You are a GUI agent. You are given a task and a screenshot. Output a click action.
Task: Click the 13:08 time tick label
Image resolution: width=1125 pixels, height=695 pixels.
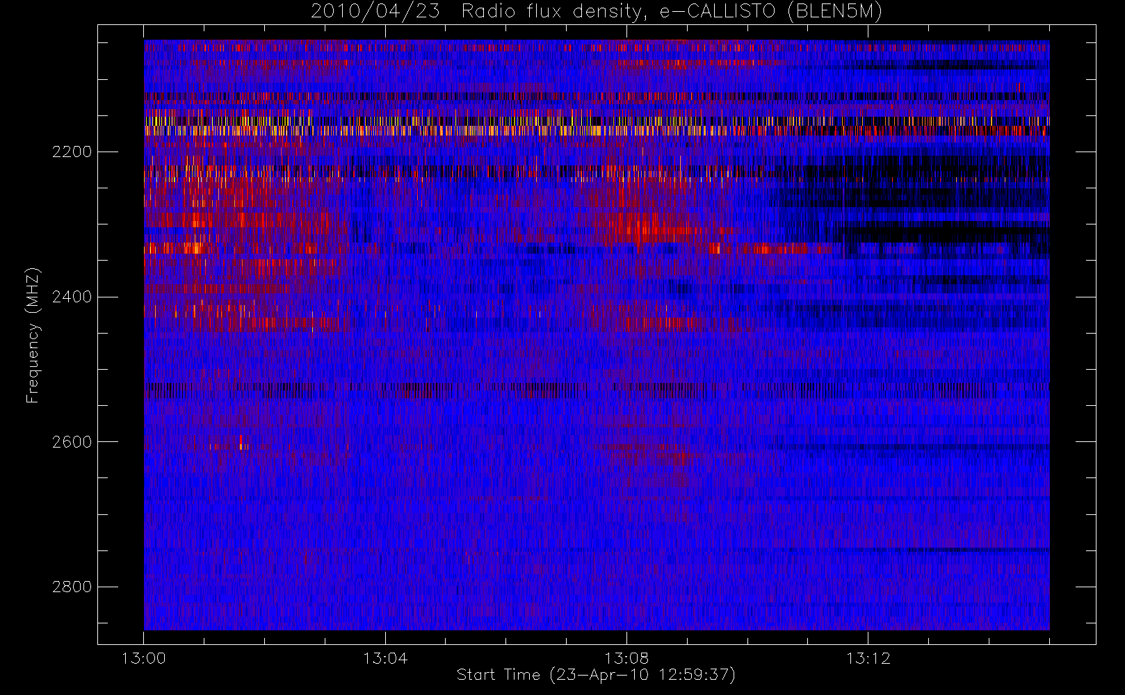[x=626, y=658]
